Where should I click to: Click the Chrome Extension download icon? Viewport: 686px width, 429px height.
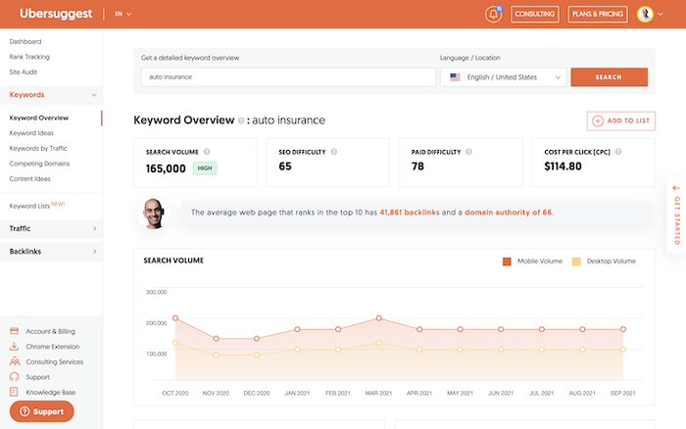(14, 347)
